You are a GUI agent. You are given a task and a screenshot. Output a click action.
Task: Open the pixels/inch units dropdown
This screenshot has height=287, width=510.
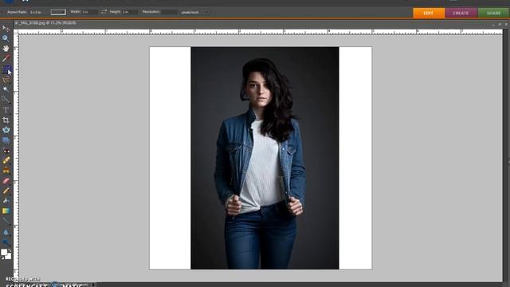pyautogui.click(x=195, y=13)
